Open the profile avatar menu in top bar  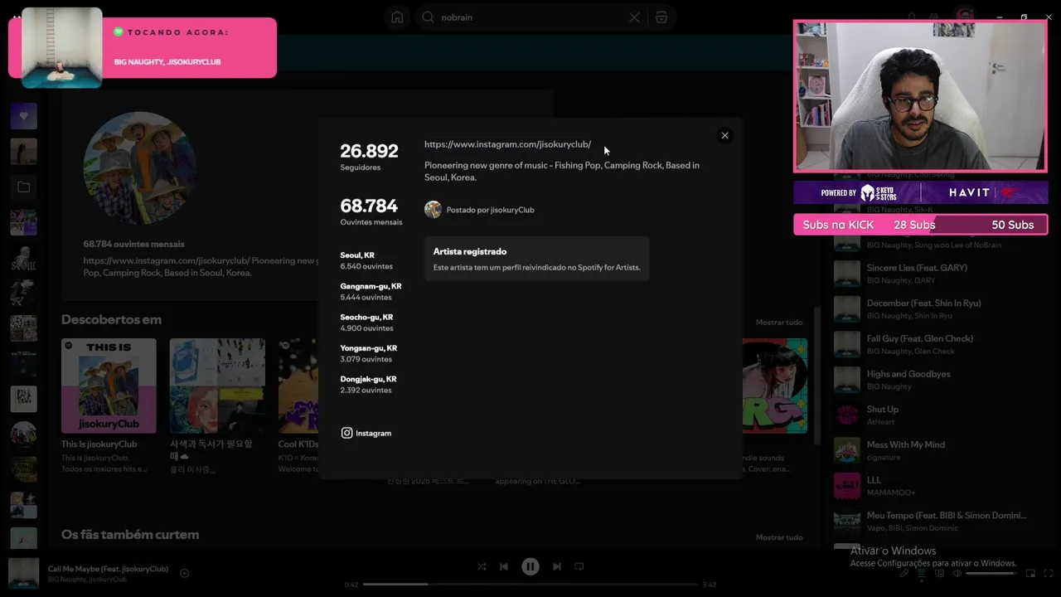(964, 16)
